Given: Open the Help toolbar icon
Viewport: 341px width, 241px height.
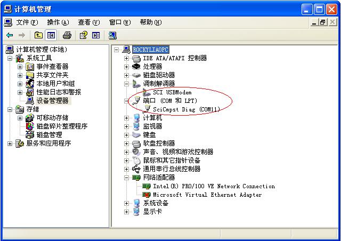Looking at the screenshot, I should coord(83,35).
